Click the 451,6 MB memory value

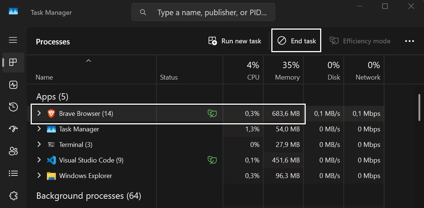tap(286, 160)
